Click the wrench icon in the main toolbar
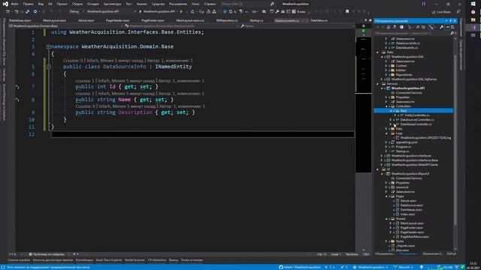Screen dimensions: 481x270 click(x=277, y=12)
